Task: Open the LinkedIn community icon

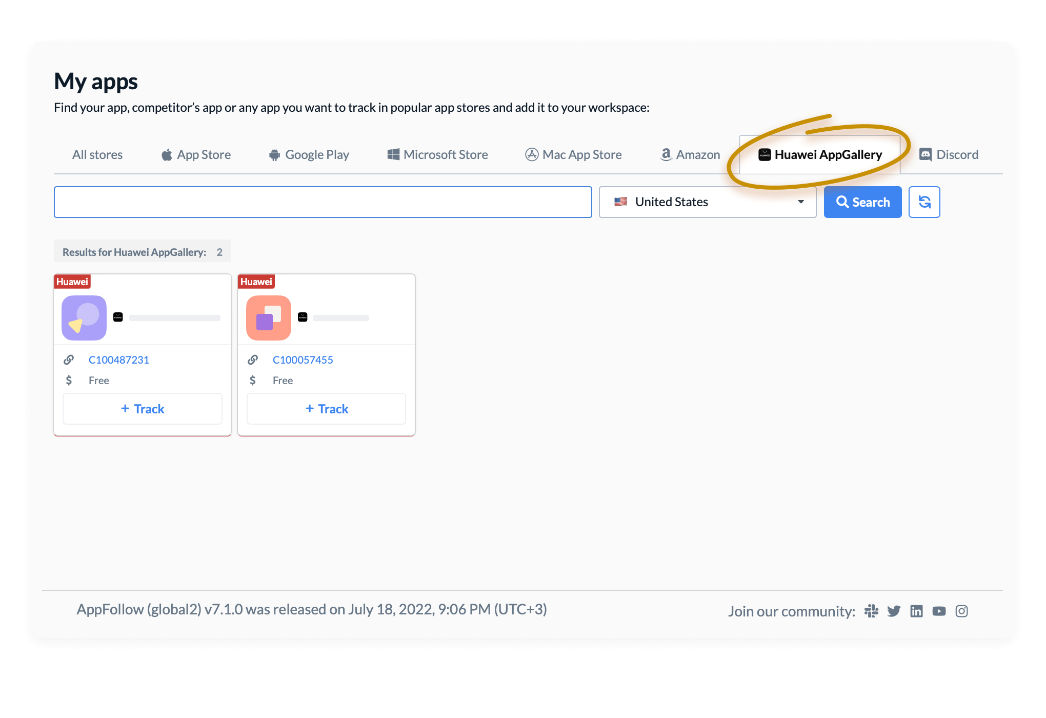Action: pyautogui.click(x=916, y=611)
